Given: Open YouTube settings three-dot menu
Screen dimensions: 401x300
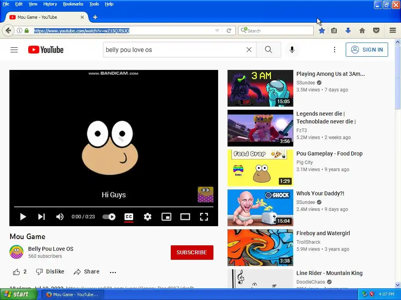Looking at the screenshot, I should click(x=334, y=50).
